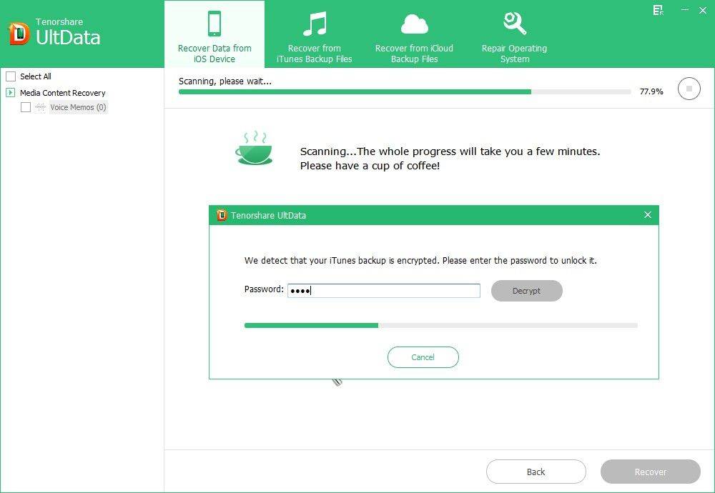The image size is (715, 493).
Task: Open Recover from iCloud Backup Files tab
Action: point(414,34)
